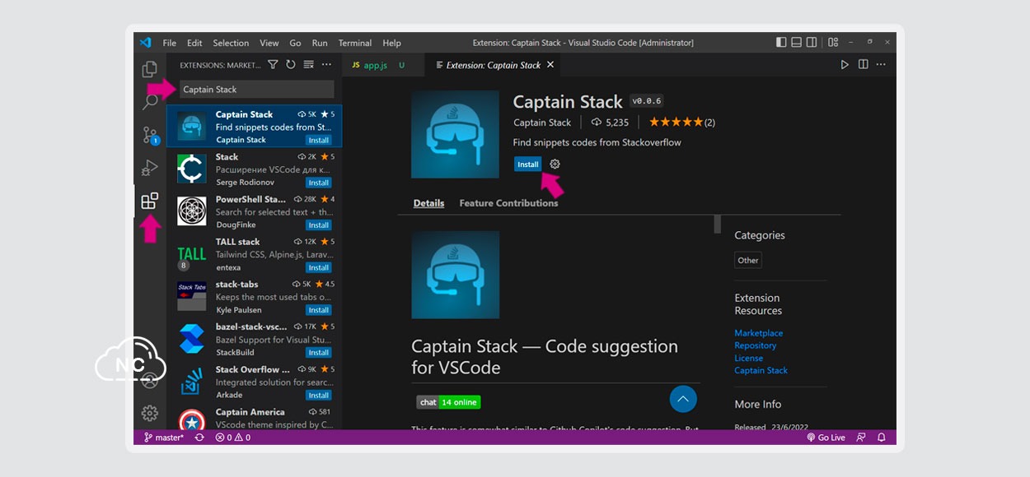Install the PowerShell extension by DougFinke

[x=319, y=225]
